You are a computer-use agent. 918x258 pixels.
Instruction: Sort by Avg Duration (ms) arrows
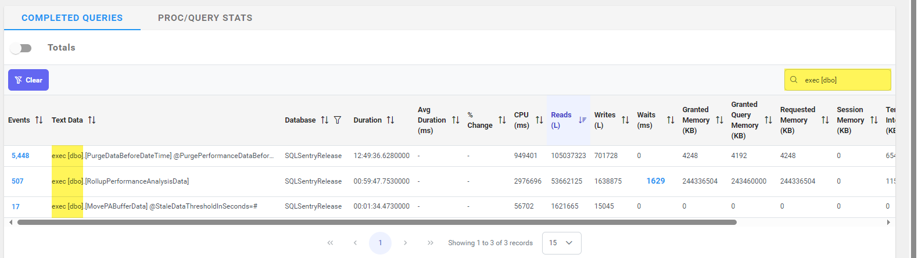[456, 120]
